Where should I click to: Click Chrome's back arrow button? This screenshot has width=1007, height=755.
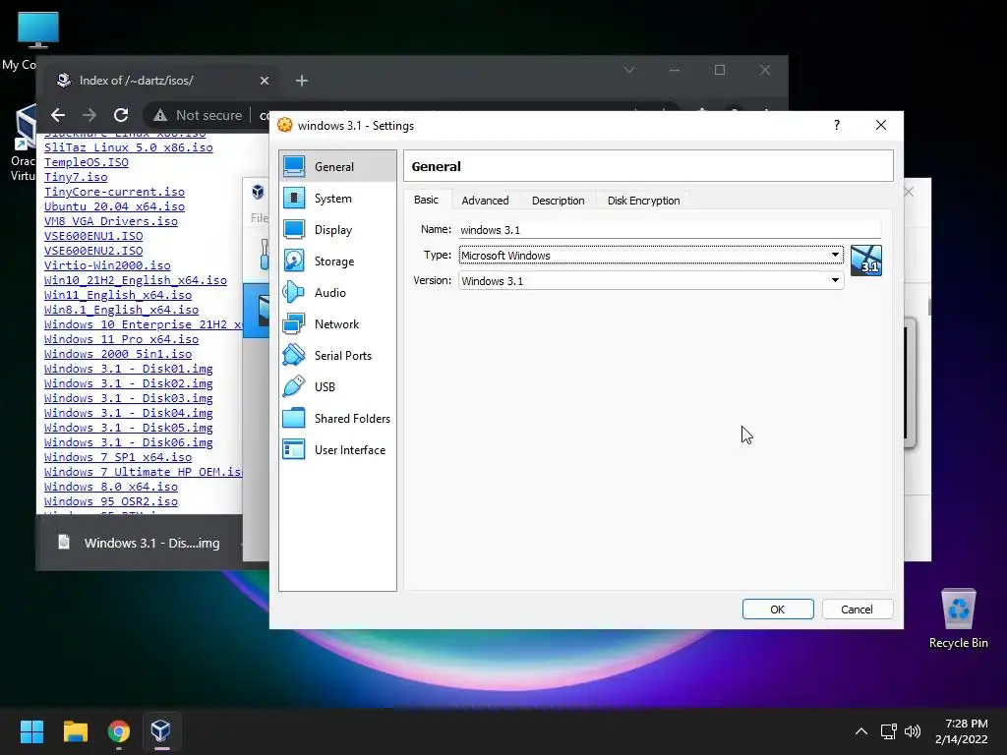point(58,115)
